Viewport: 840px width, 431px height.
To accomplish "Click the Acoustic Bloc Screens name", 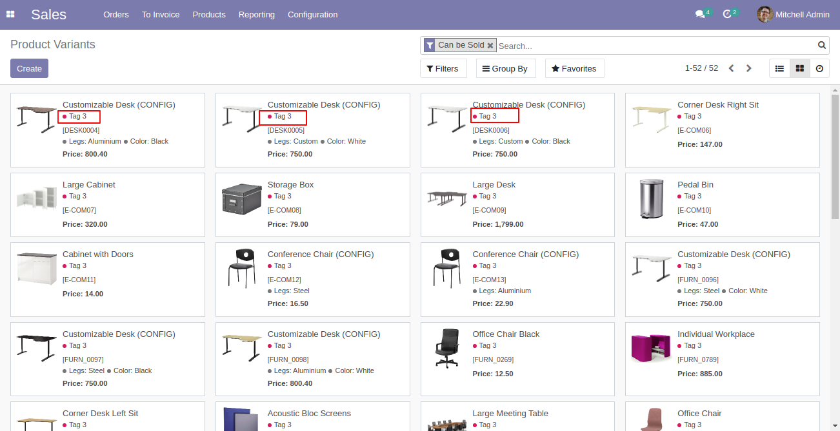I will pos(310,414).
